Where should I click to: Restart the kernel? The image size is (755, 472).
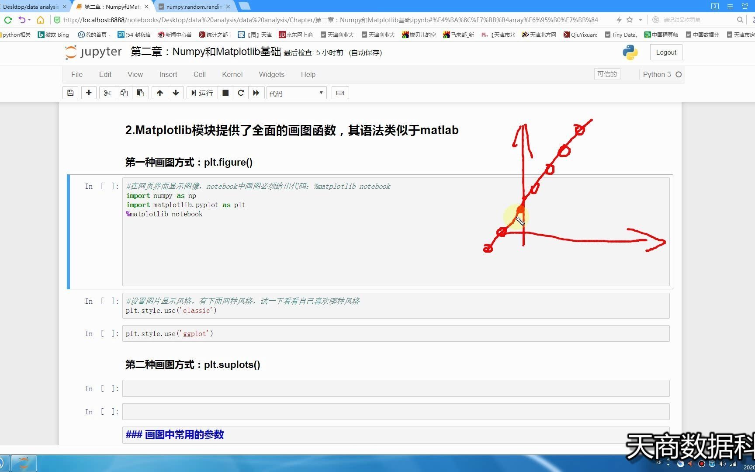pyautogui.click(x=241, y=93)
